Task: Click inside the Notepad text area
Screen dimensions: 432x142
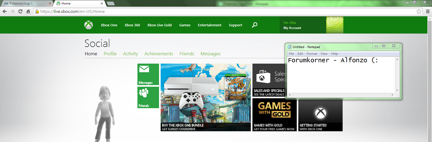Action: (341, 75)
